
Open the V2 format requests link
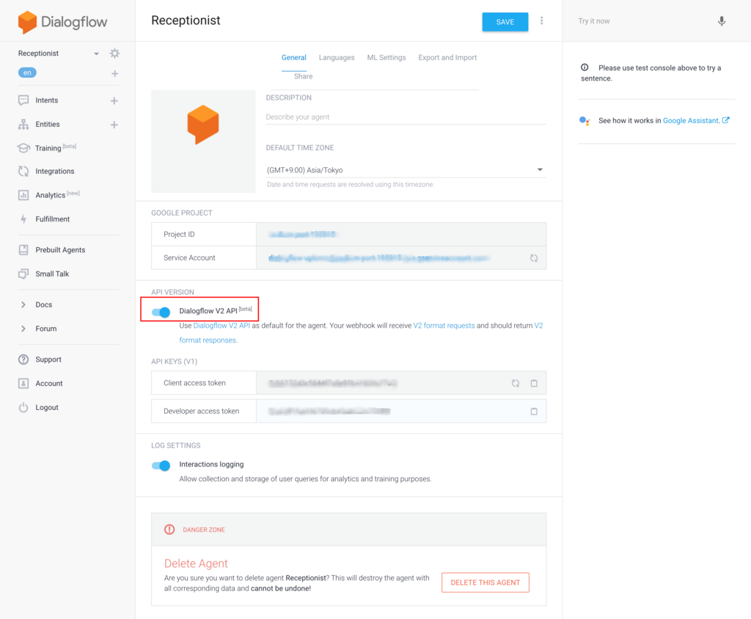click(x=444, y=326)
